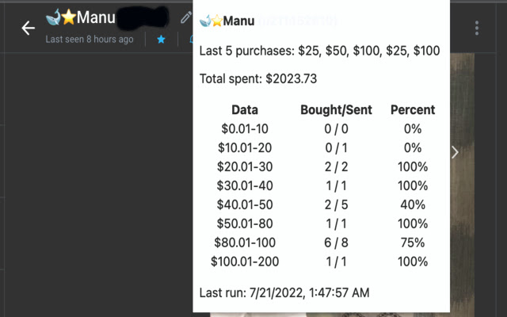Select the 'Last 5 purchases' line
The width and height of the screenshot is (507, 317).
click(x=319, y=52)
